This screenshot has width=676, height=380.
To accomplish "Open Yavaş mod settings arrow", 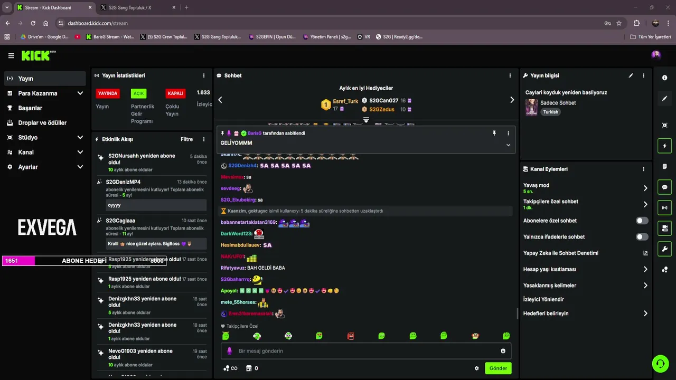I will tap(645, 188).
